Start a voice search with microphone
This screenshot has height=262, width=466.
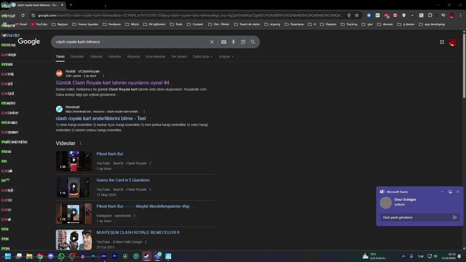click(x=233, y=42)
